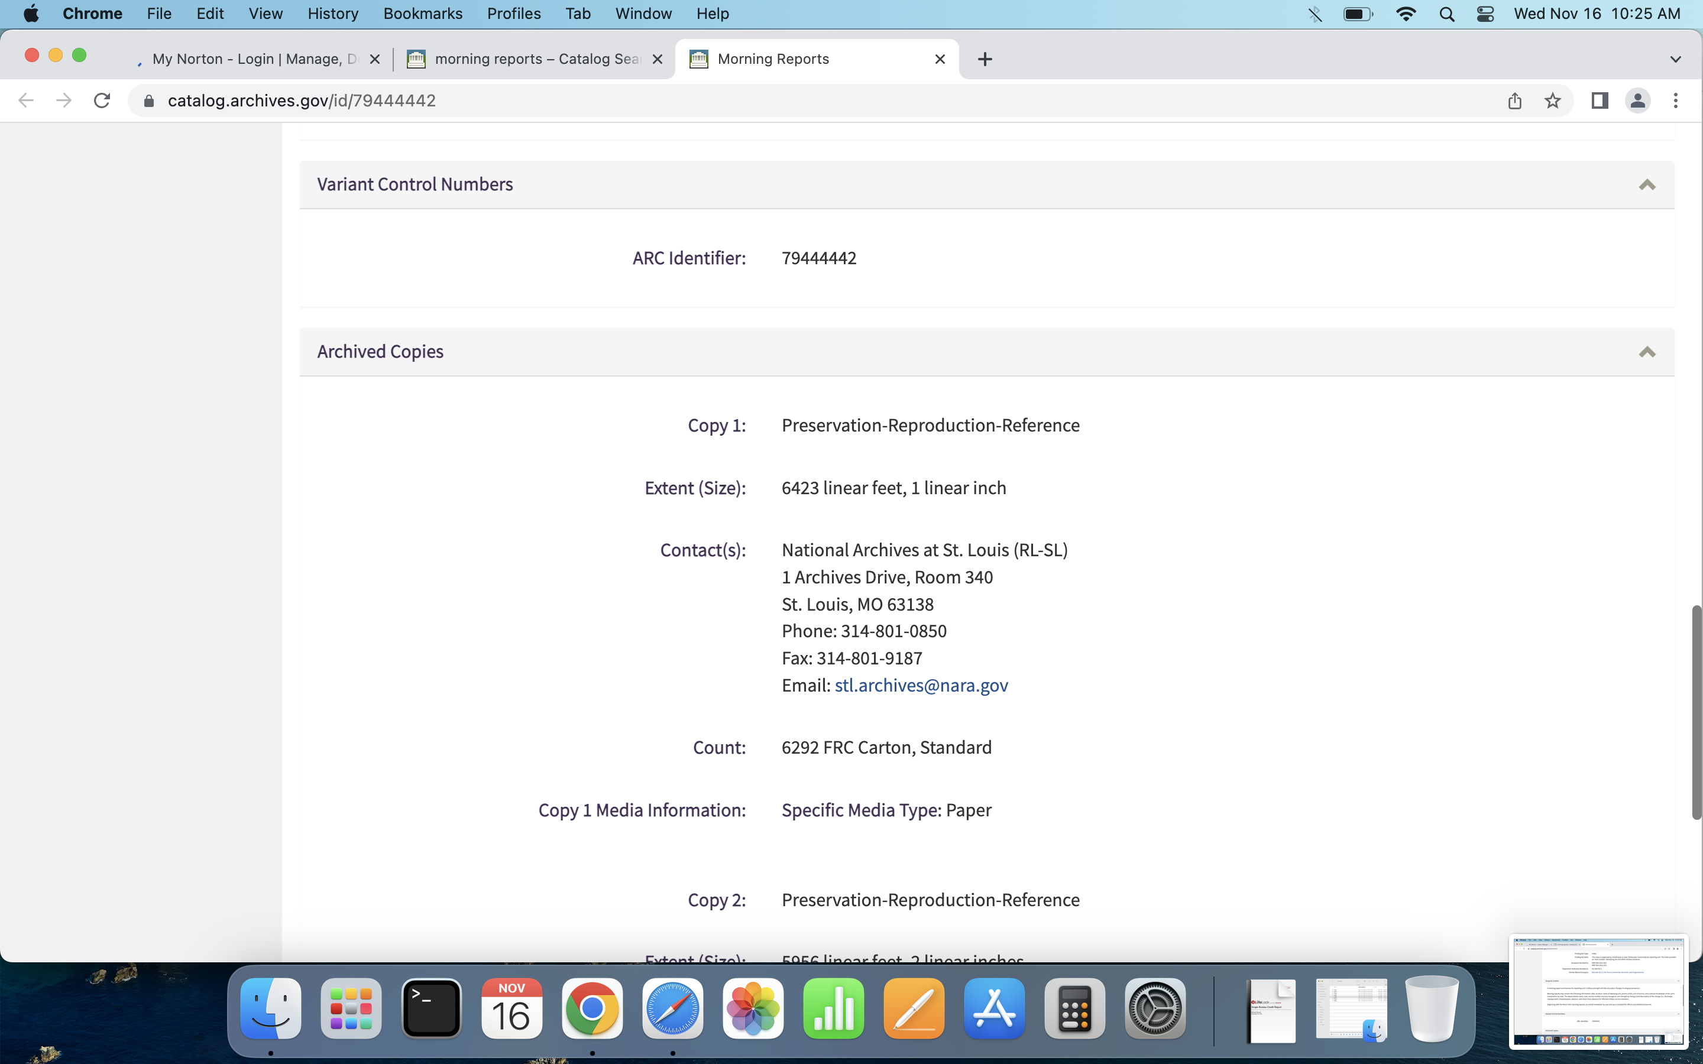1703x1064 pixels.
Task: Open the Bookmarks menu
Action: tap(422, 14)
